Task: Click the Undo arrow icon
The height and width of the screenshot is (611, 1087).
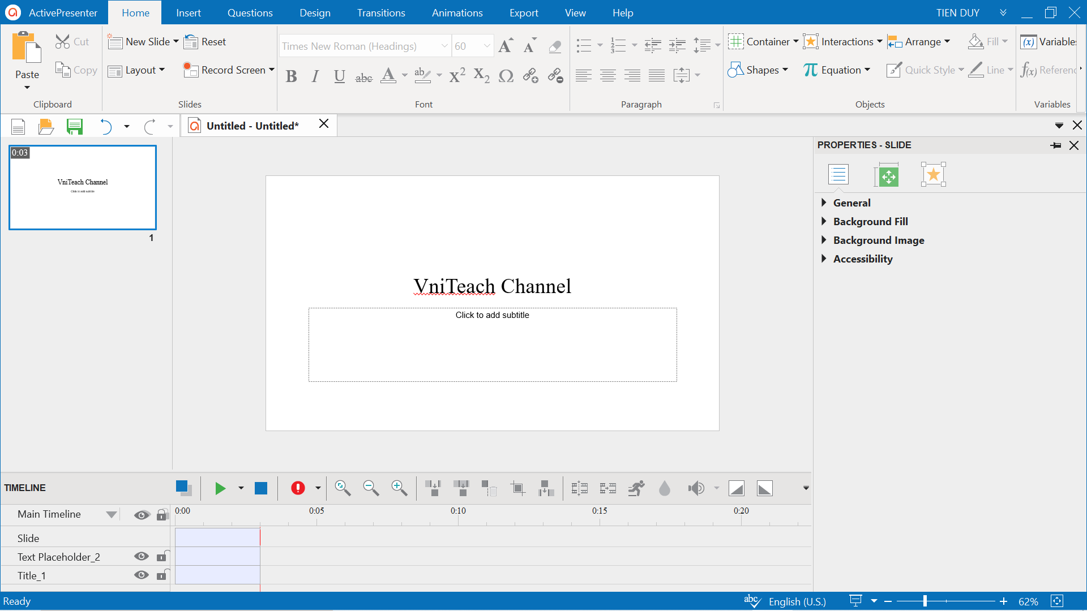Action: click(x=105, y=126)
